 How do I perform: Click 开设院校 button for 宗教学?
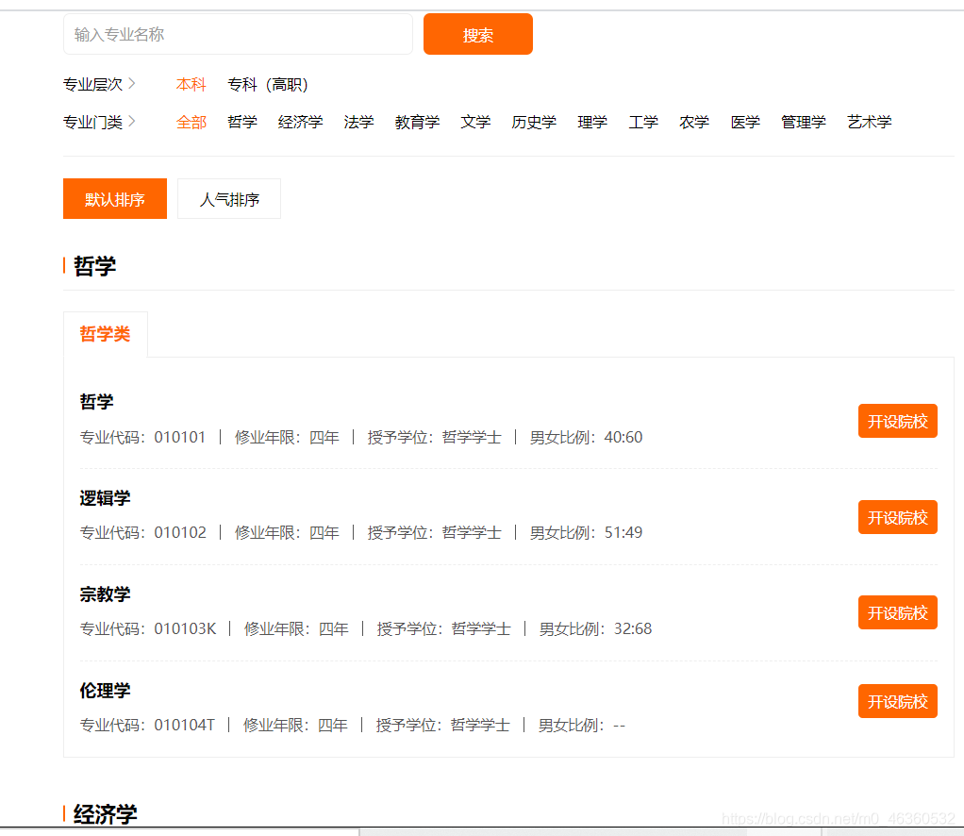(898, 612)
